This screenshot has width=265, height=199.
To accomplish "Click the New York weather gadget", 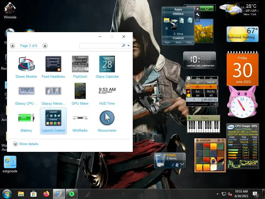I will pos(242,10).
